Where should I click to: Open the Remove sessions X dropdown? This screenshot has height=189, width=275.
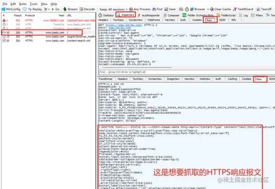(46, 9)
